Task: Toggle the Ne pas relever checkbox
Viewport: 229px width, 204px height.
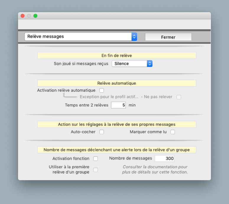Action: click(179, 97)
